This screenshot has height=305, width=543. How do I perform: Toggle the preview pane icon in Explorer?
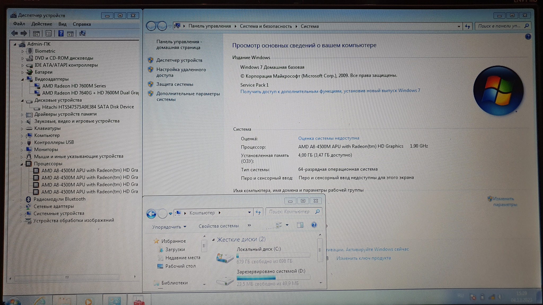[300, 225]
